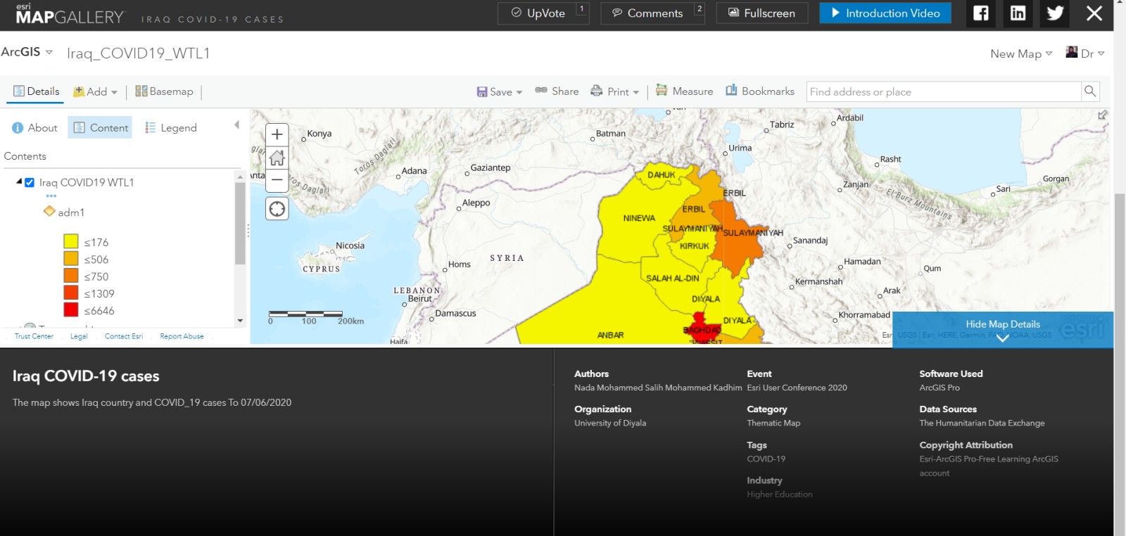The width and height of the screenshot is (1126, 536).
Task: Switch to the Legend panel tab
Action: (171, 127)
